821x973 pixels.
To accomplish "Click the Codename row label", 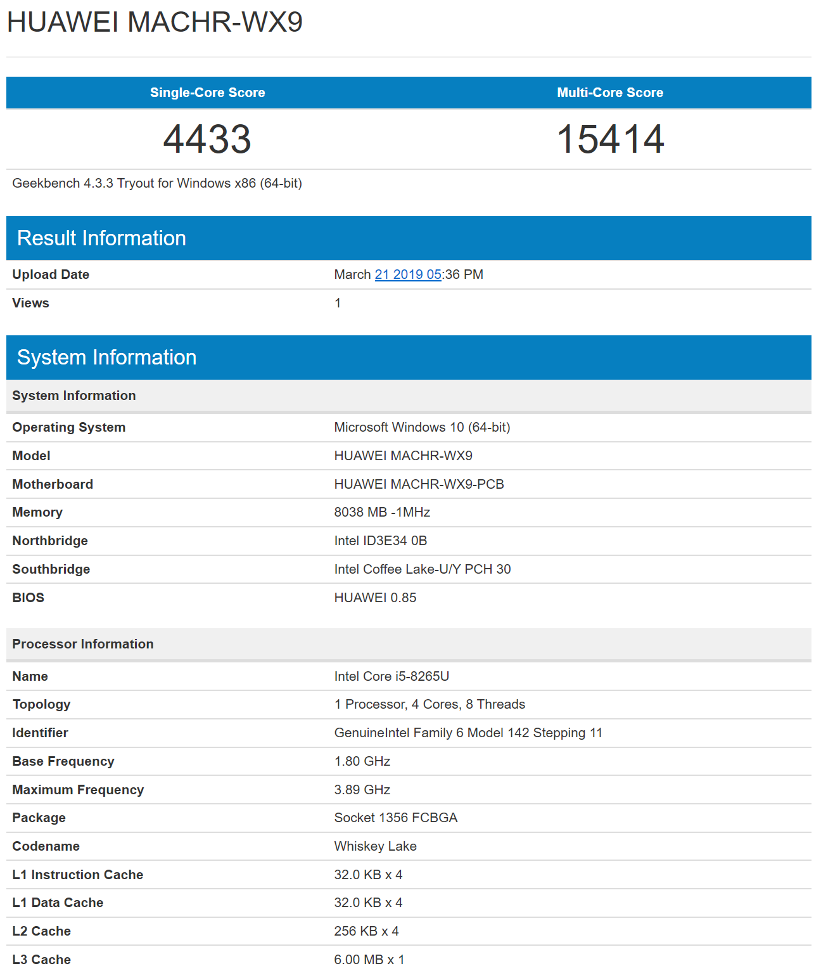I will [46, 846].
